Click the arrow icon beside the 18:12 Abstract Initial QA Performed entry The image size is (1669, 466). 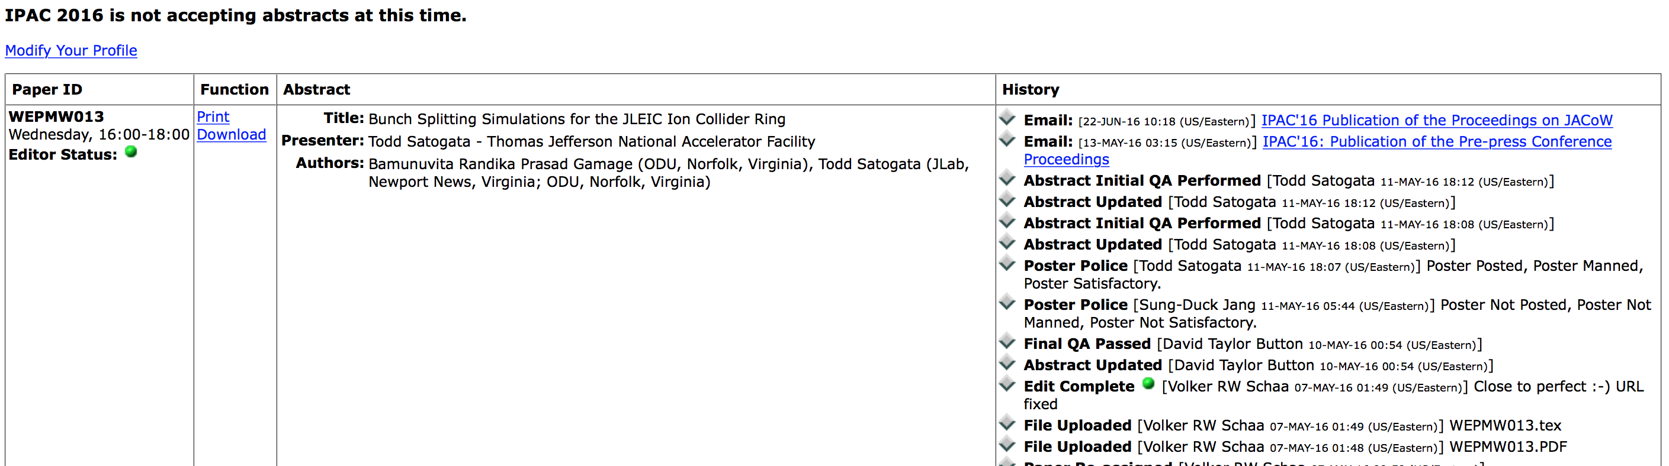click(1007, 178)
